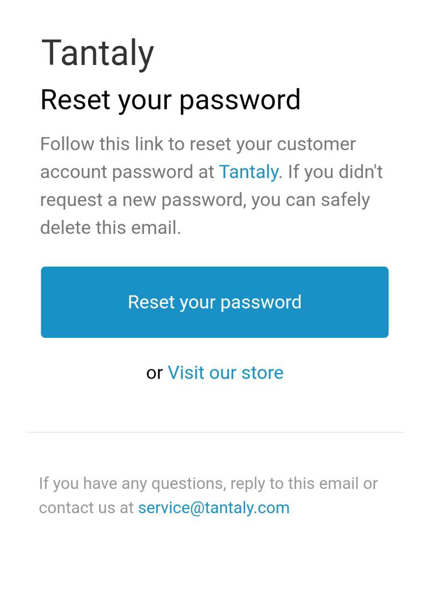Click the 'delete this email.' text
The image size is (430, 616).
pos(111,227)
